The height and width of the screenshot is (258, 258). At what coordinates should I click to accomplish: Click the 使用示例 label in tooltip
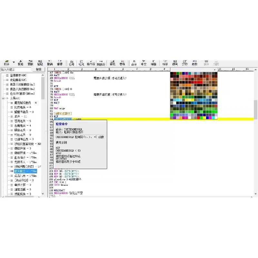[61, 143]
